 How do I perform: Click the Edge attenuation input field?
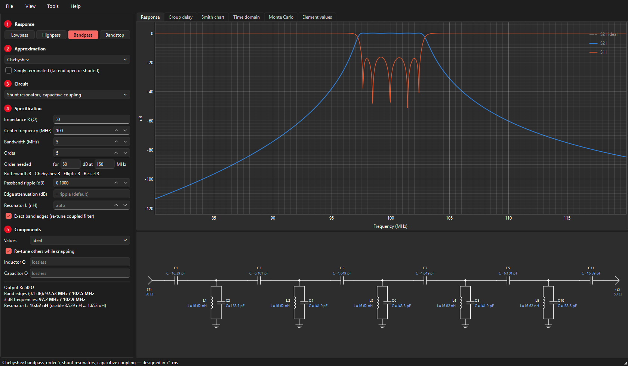pos(92,194)
